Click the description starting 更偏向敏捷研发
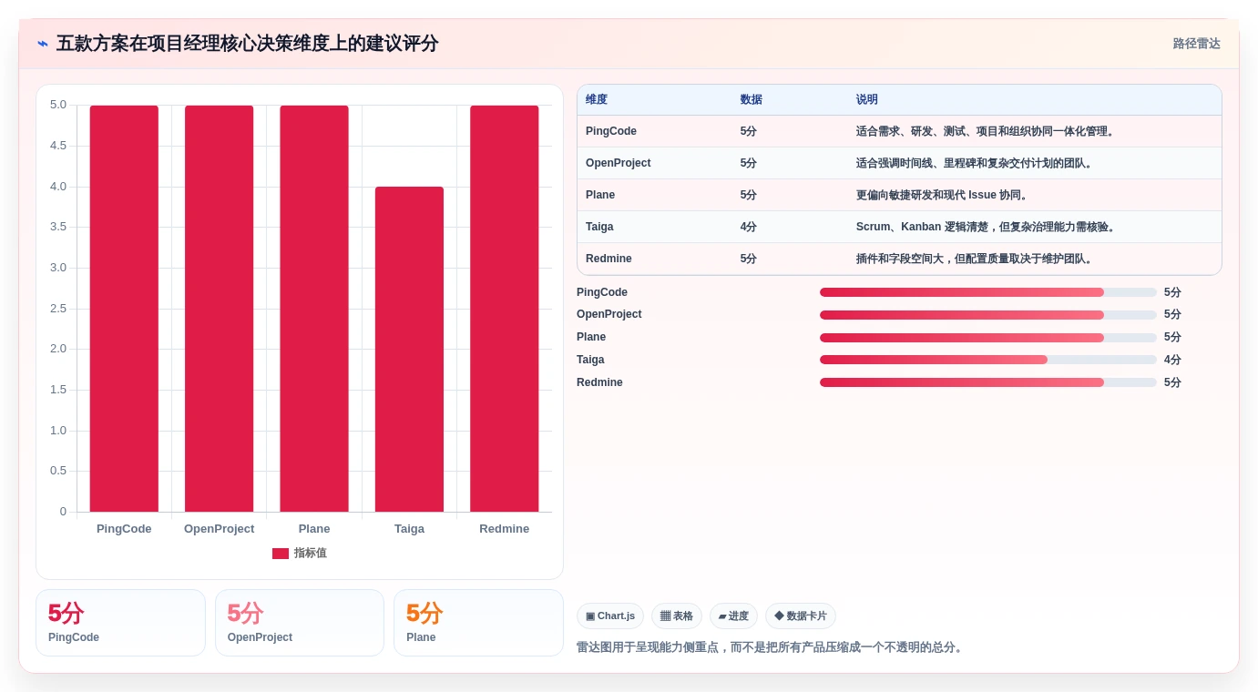 point(942,195)
